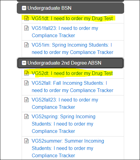Click the document icon beside VG51dt Drug Test
The width and height of the screenshot is (140, 160).
27,18
